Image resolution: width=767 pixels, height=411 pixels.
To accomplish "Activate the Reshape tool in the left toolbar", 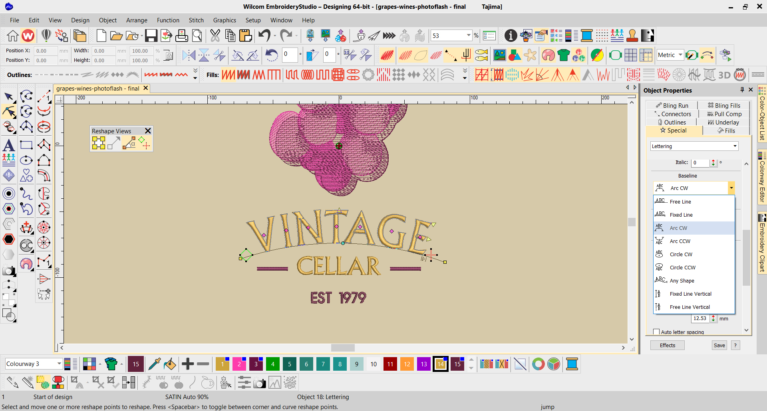I will click(x=9, y=112).
